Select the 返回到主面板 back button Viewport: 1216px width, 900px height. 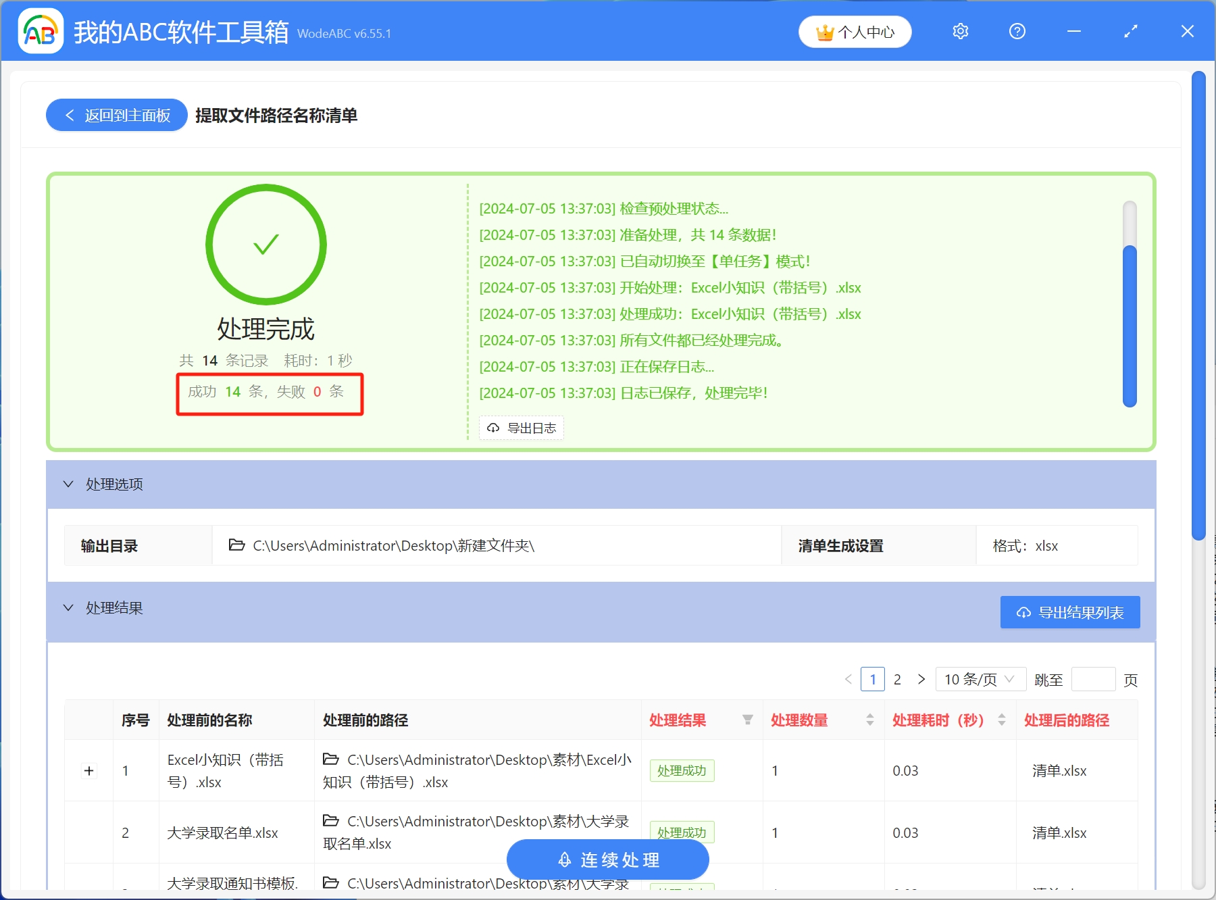pyautogui.click(x=116, y=115)
